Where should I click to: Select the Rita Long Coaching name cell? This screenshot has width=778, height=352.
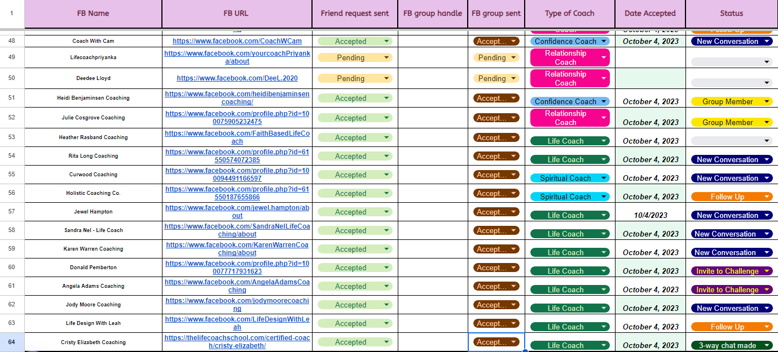tap(93, 156)
